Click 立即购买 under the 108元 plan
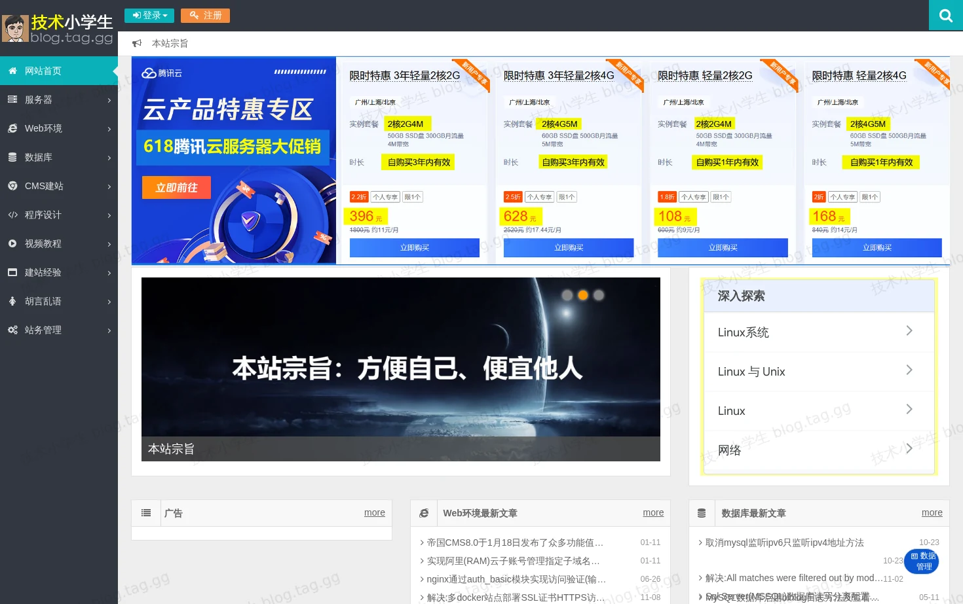 (723, 247)
